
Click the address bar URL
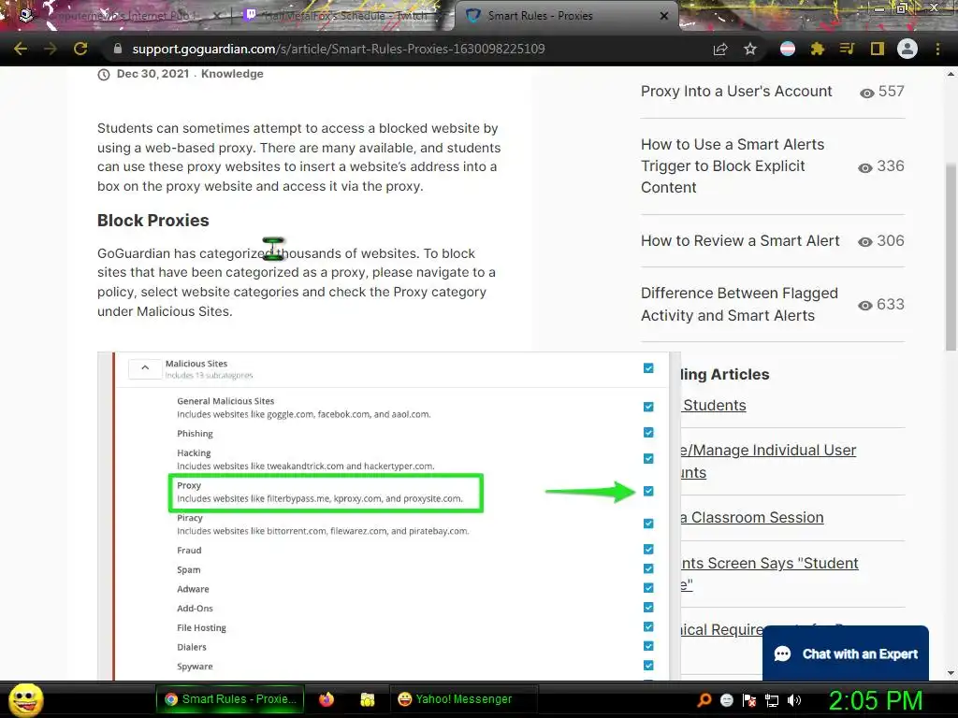tap(339, 49)
